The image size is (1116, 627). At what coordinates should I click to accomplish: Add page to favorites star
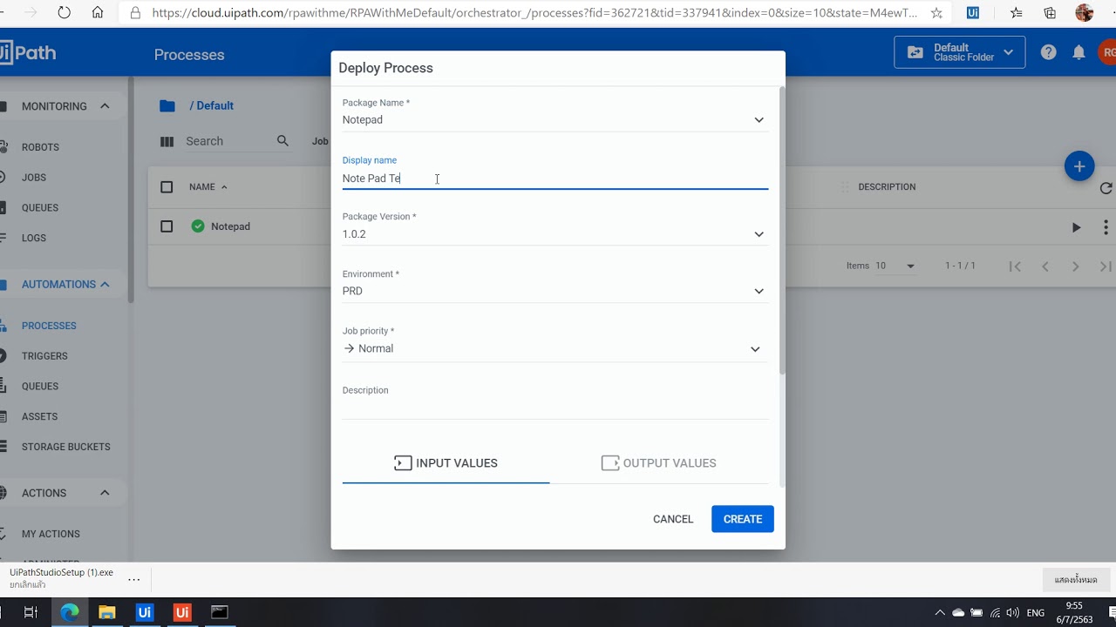pos(936,13)
